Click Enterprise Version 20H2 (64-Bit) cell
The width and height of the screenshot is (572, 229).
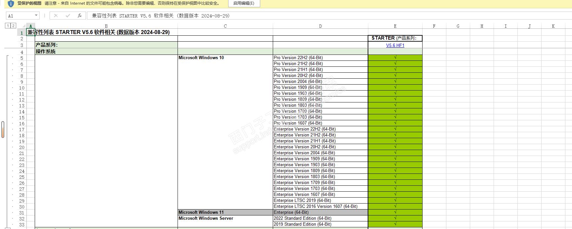tap(320, 147)
